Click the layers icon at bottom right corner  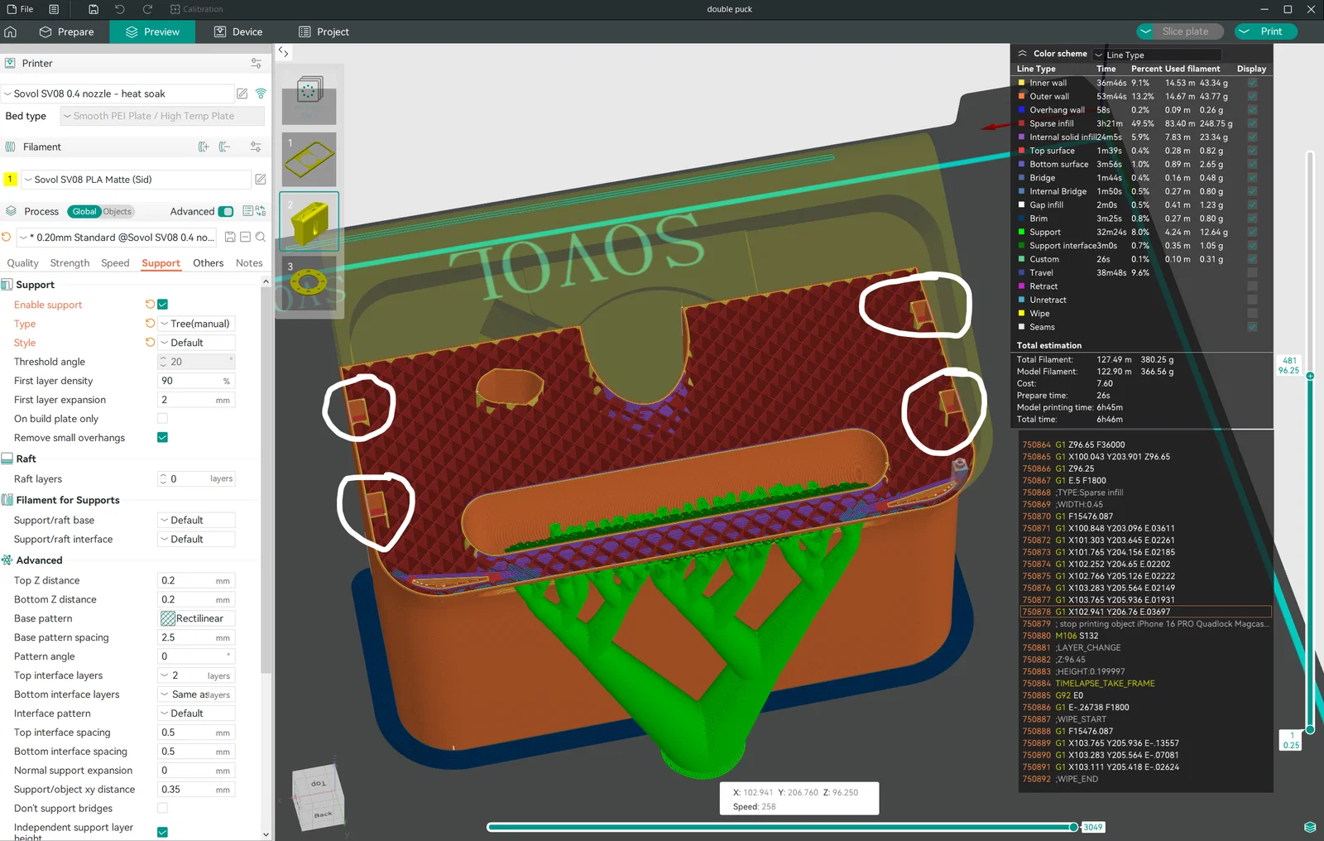(1310, 827)
